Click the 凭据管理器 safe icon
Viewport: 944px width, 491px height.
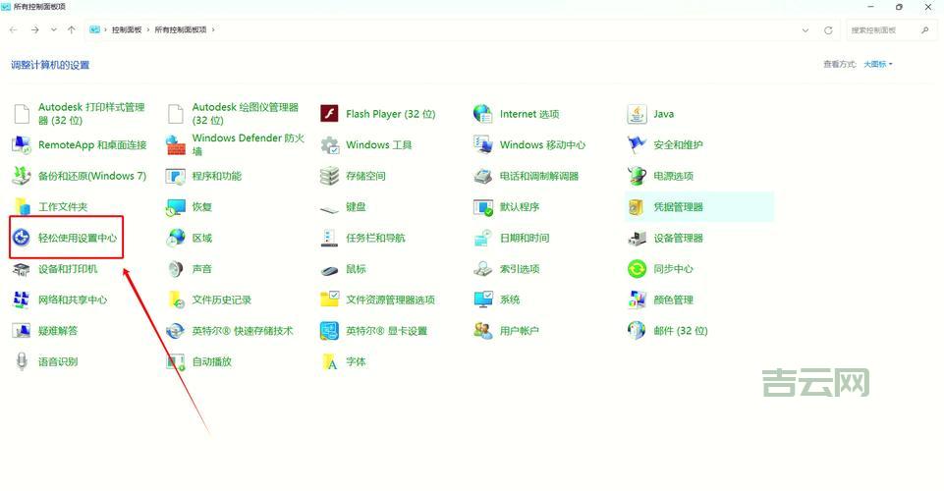pos(637,206)
